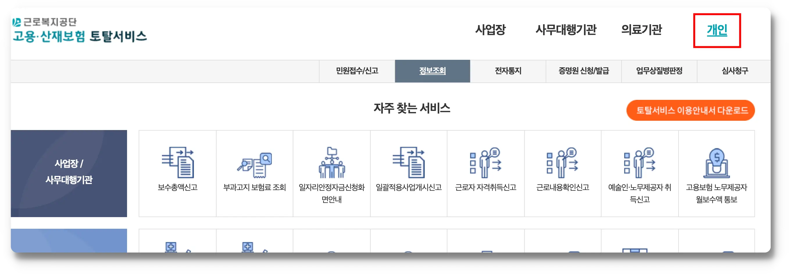The image size is (789, 274).
Task: Click the 사업장 / 사무대행기관 category panel
Action: pos(69,173)
